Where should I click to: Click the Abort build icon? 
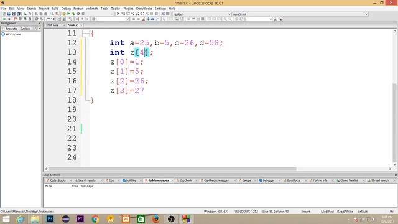[x=83, y=14]
